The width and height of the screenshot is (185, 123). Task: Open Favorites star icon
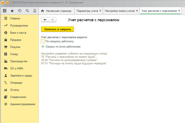coord(12,11)
